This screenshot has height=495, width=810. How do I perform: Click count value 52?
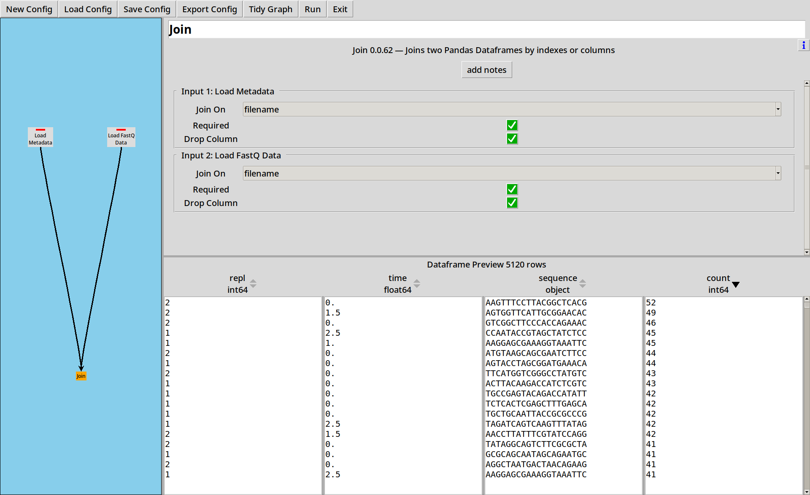coord(651,302)
